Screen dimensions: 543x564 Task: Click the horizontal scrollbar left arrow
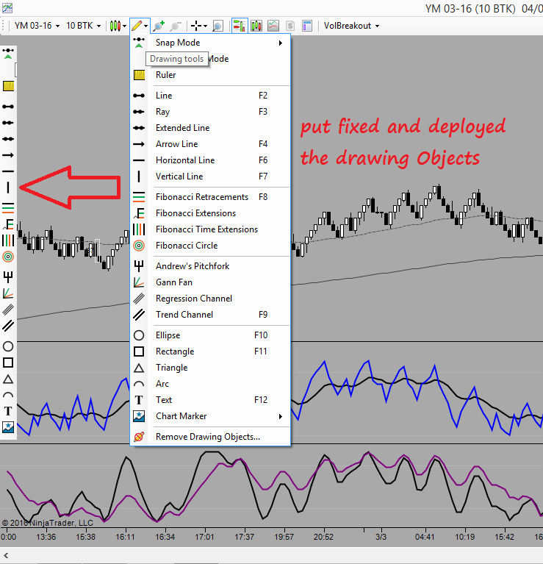coord(6,555)
